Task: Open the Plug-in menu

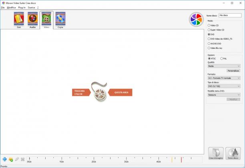Action: pyautogui.click(x=22, y=8)
